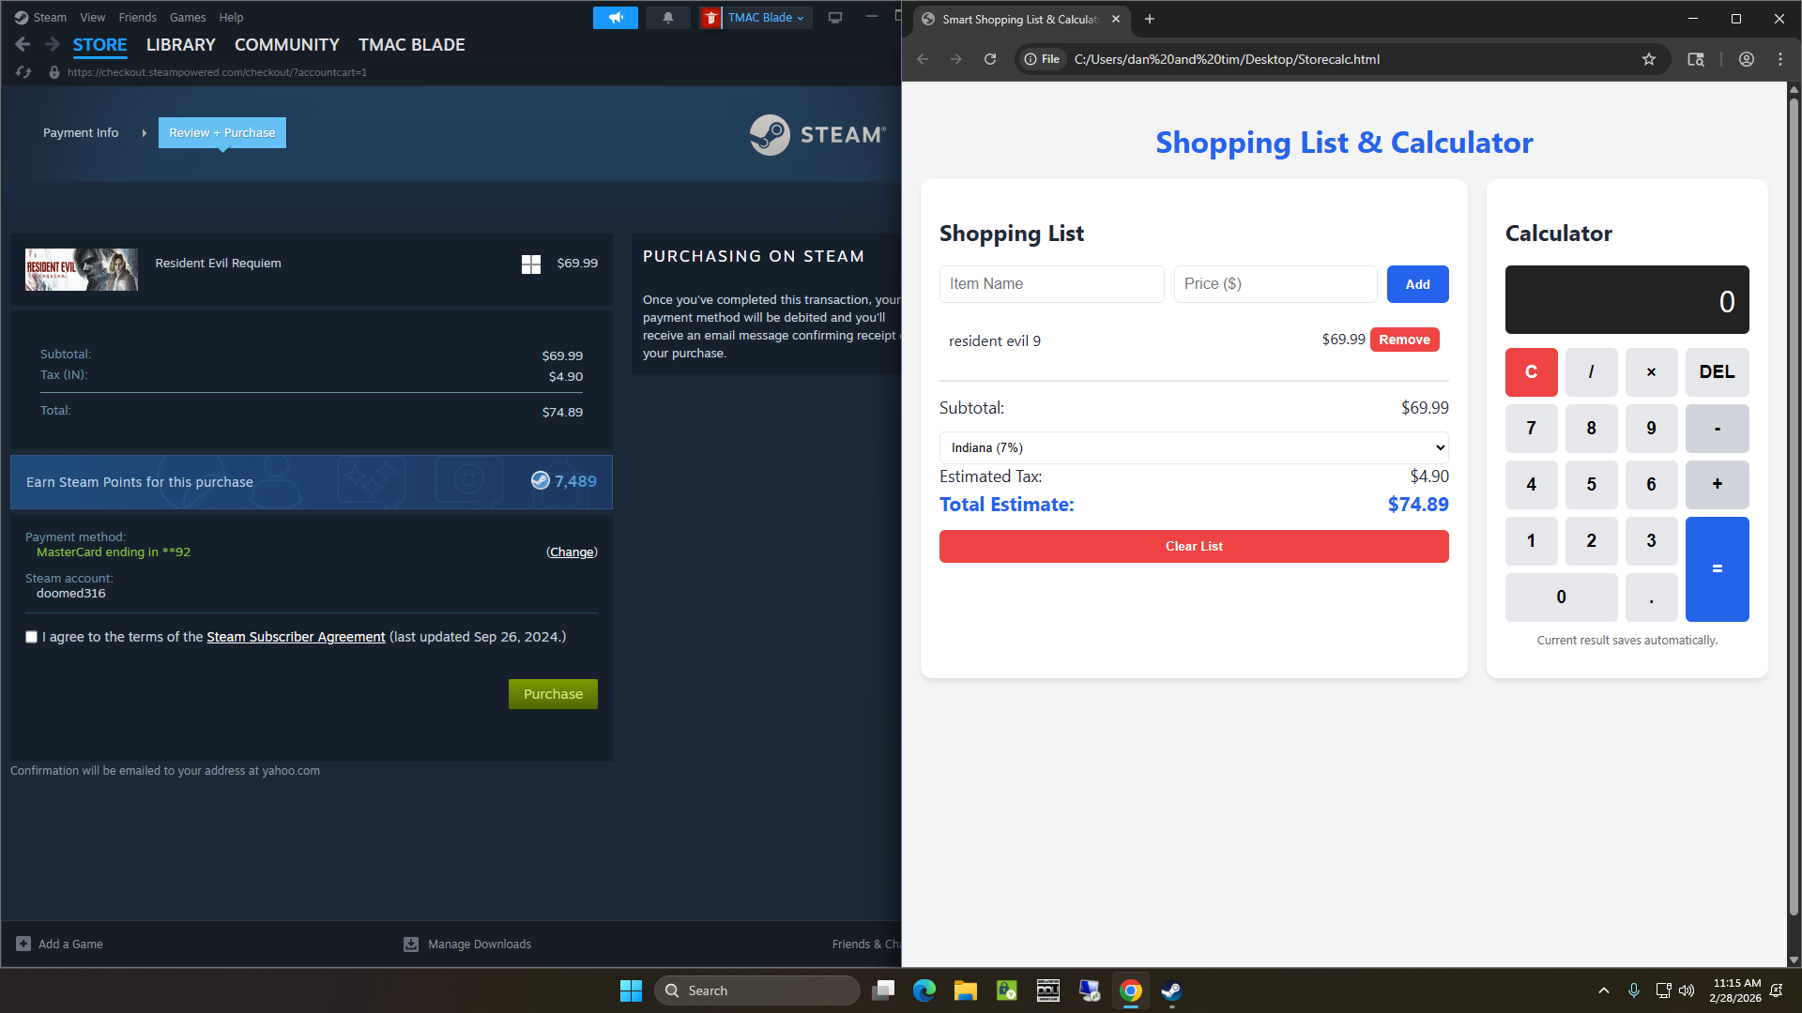Click the display mode icon in Steam

834,17
